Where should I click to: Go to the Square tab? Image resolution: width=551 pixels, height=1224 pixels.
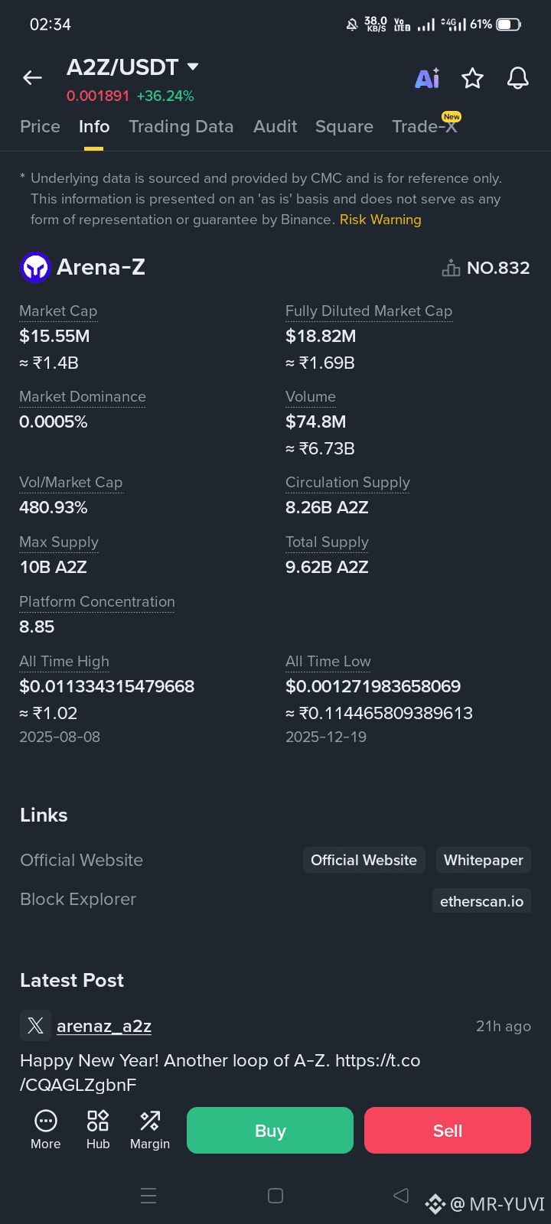tap(344, 127)
